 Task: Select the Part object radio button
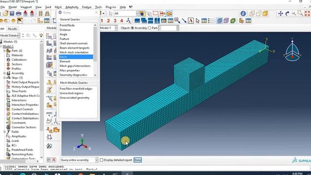pyautogui.click(x=150, y=28)
